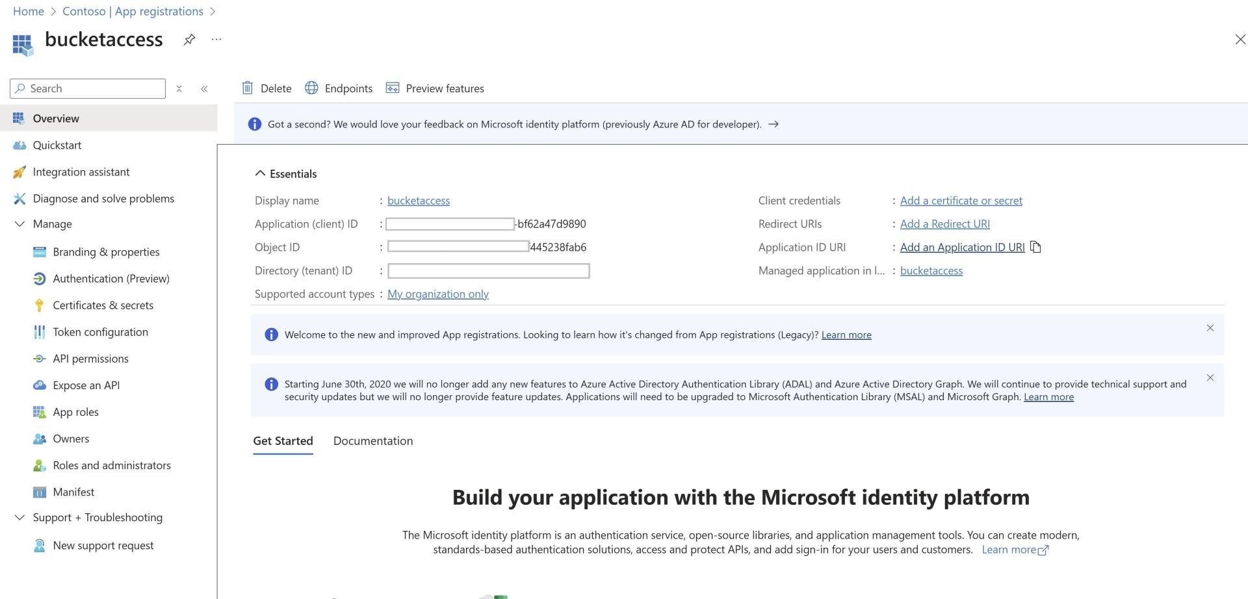The height and width of the screenshot is (599, 1248).
Task: Open API permissions page
Action: (90, 358)
